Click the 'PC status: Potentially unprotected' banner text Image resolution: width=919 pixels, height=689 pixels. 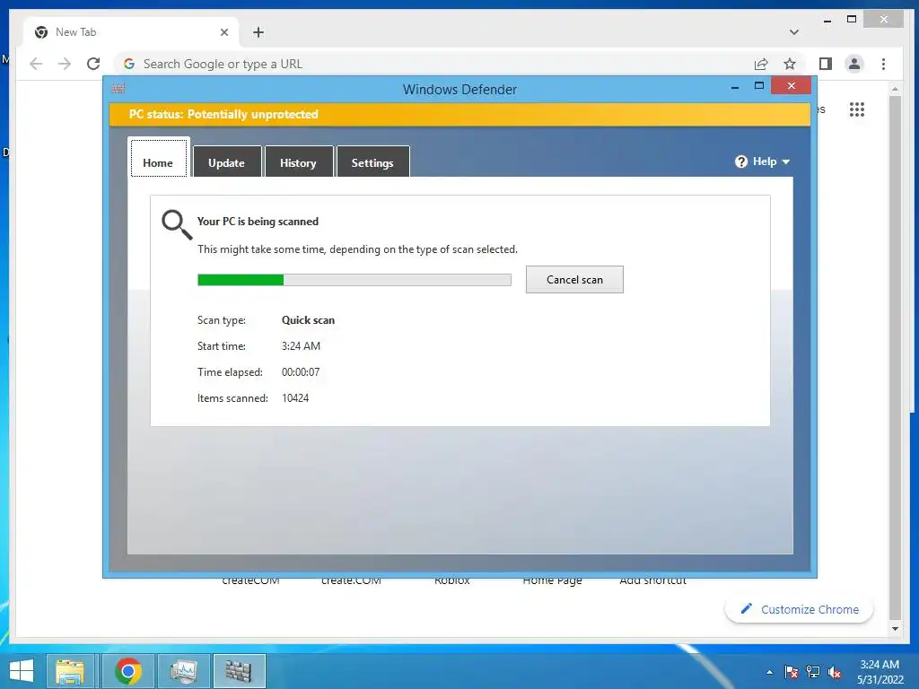click(x=223, y=114)
